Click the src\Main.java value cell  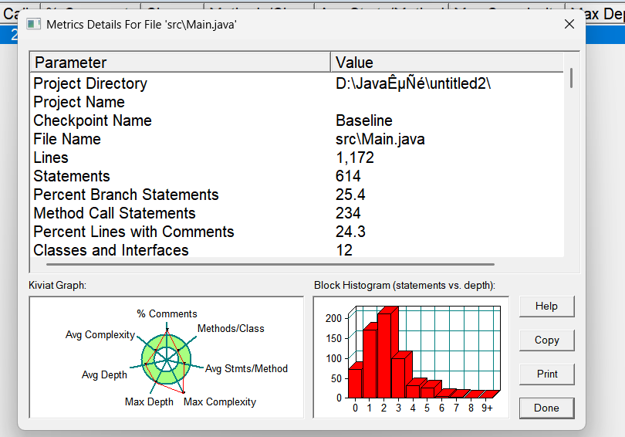(x=380, y=139)
